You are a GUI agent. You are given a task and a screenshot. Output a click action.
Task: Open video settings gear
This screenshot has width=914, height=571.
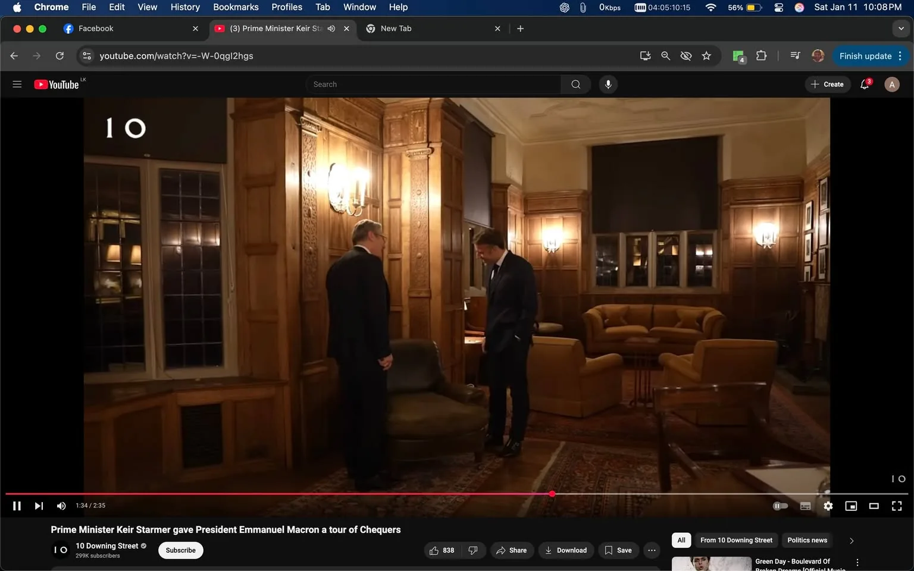[828, 506]
